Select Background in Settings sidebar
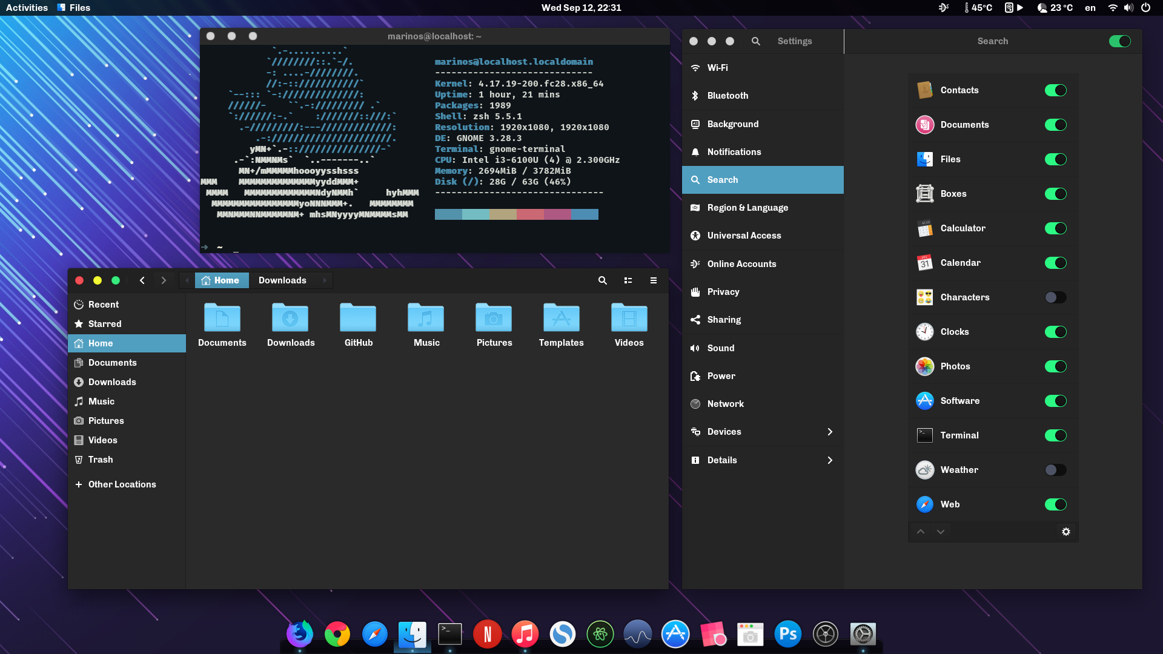Screen dimensions: 1163x654 [763, 124]
